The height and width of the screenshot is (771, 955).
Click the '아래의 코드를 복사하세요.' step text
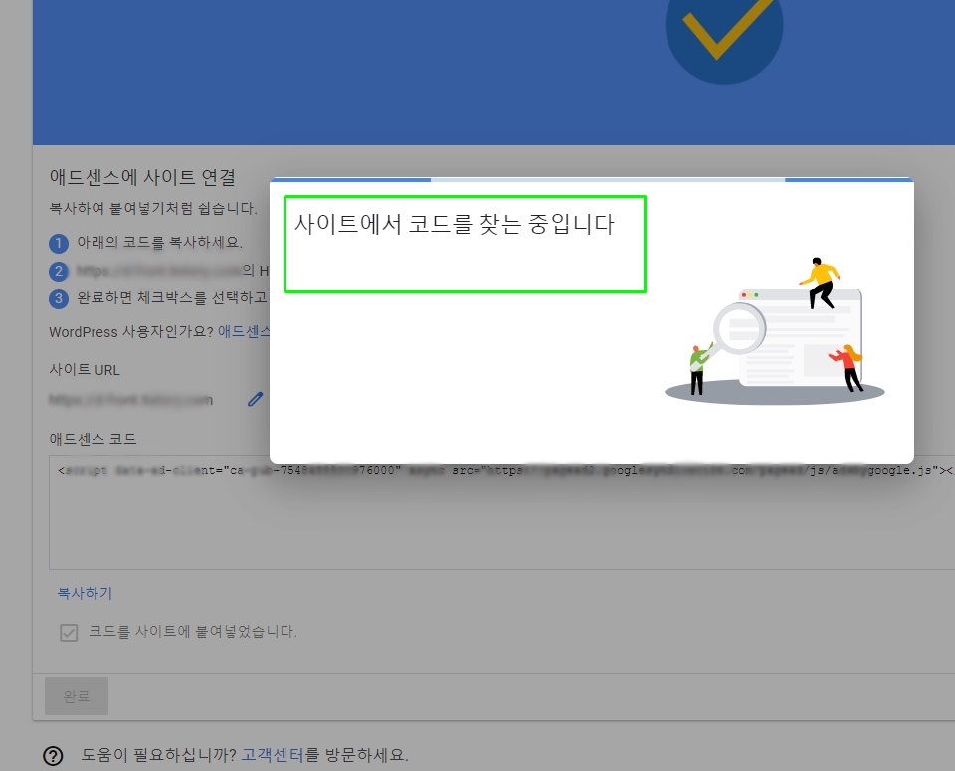click(x=159, y=243)
